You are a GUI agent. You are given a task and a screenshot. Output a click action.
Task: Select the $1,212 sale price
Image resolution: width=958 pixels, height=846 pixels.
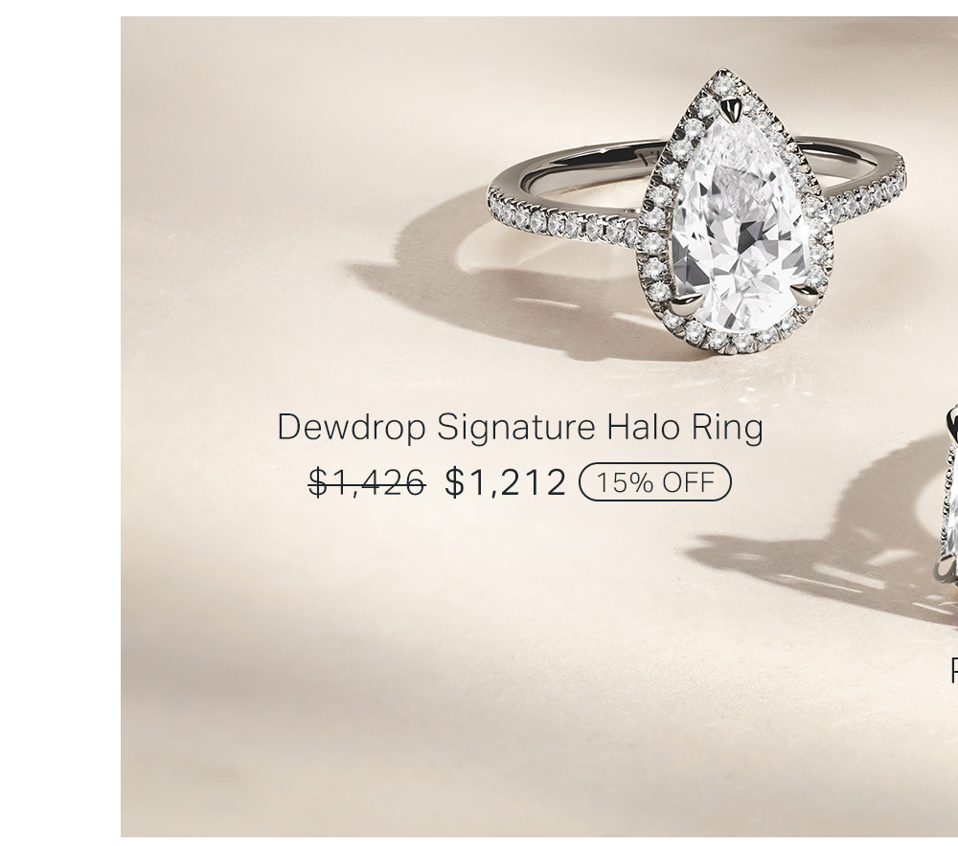505,482
